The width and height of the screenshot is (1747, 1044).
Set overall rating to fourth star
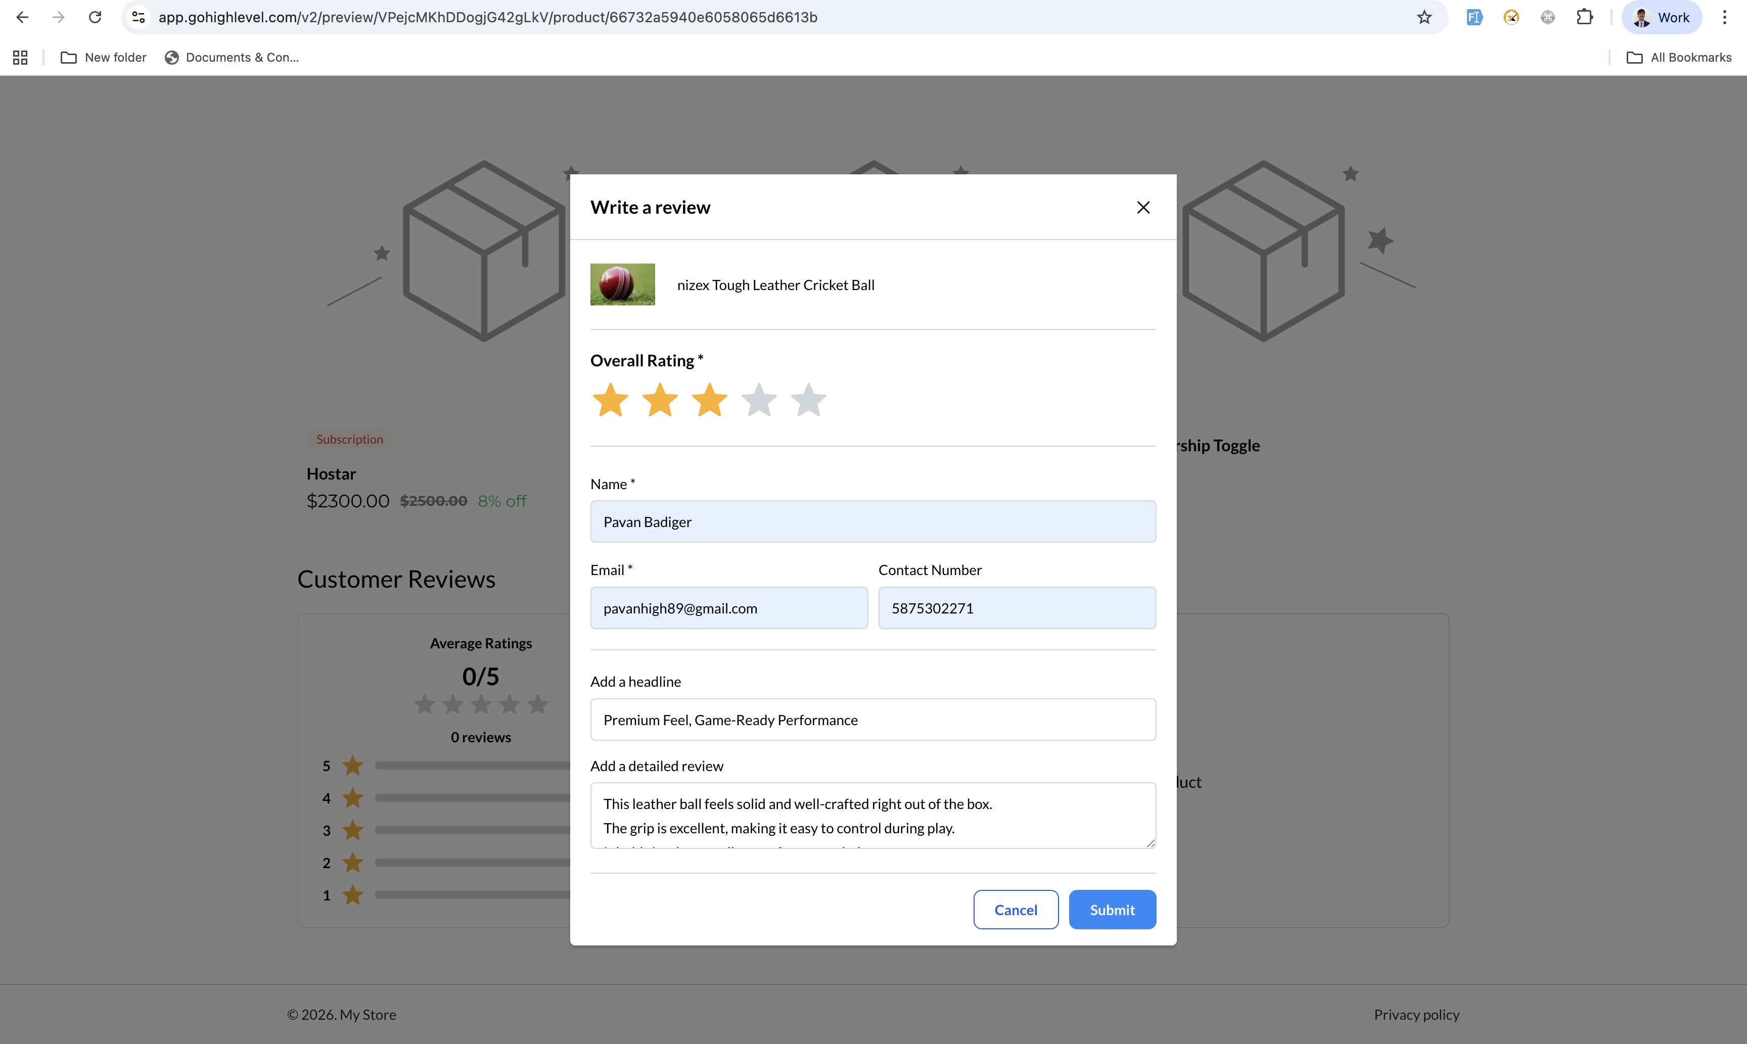pos(758,400)
